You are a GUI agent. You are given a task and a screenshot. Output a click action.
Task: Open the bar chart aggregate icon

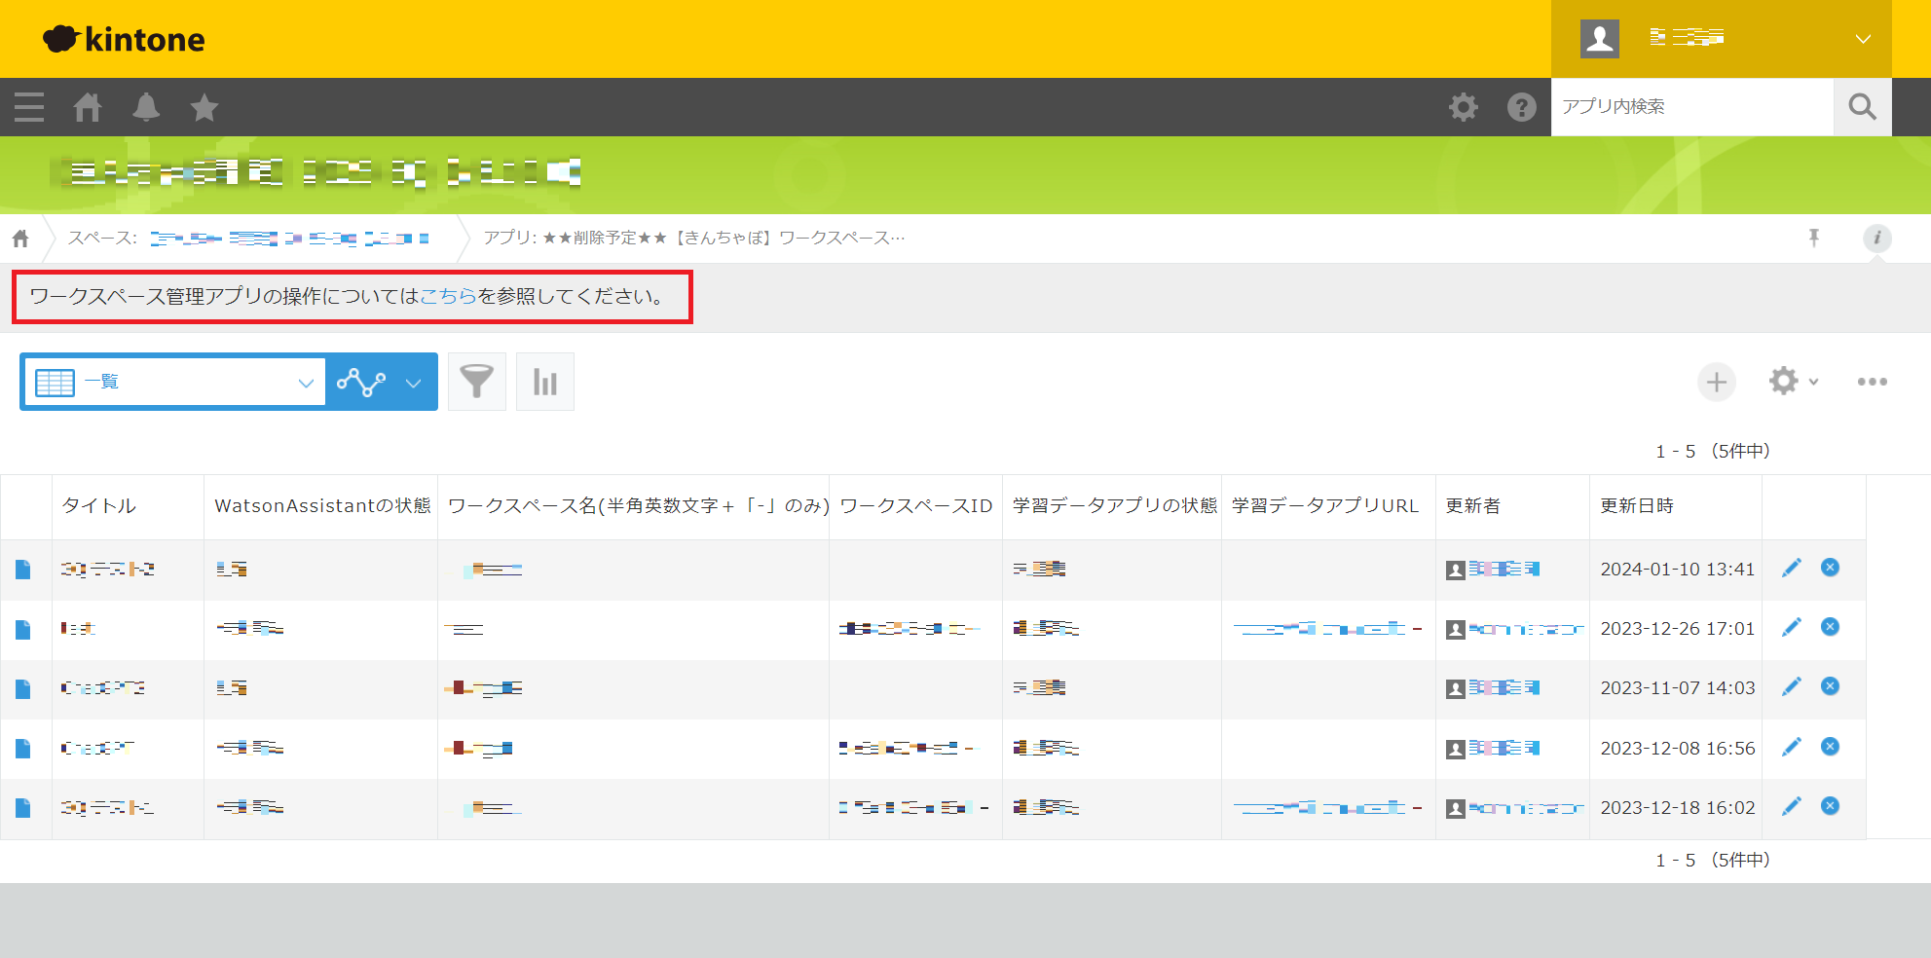[x=544, y=382]
